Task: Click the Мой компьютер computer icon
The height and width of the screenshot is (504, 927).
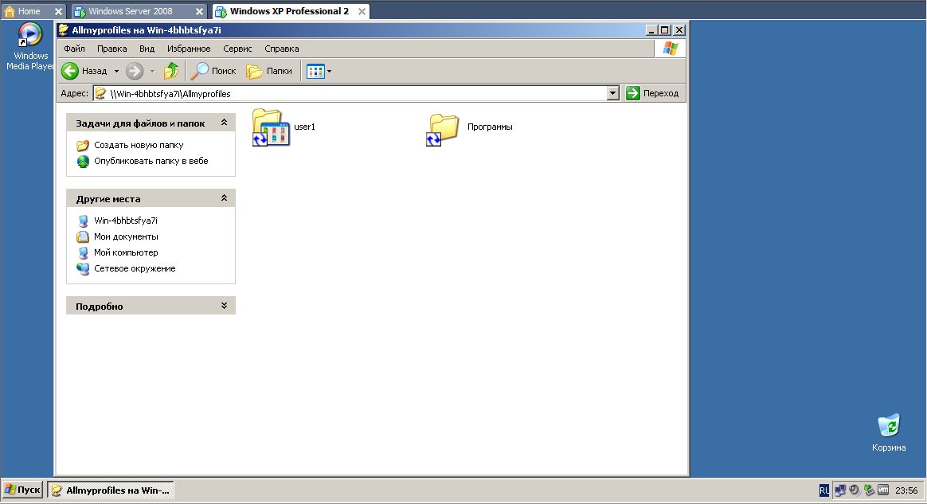Action: click(x=83, y=253)
